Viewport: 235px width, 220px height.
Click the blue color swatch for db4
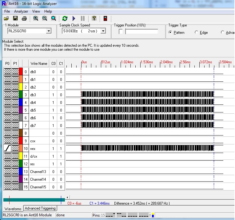pos(21,102)
